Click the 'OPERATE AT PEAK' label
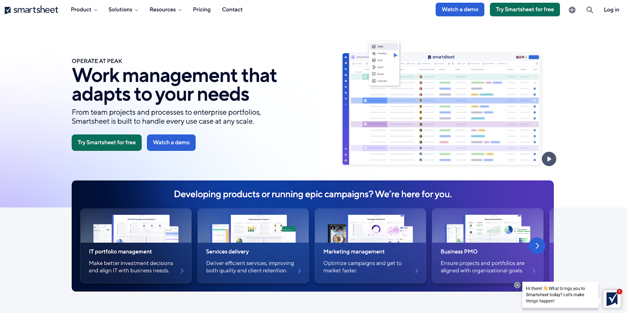 (x=97, y=61)
